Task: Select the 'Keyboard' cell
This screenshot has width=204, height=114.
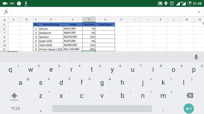Action: click(51, 33)
